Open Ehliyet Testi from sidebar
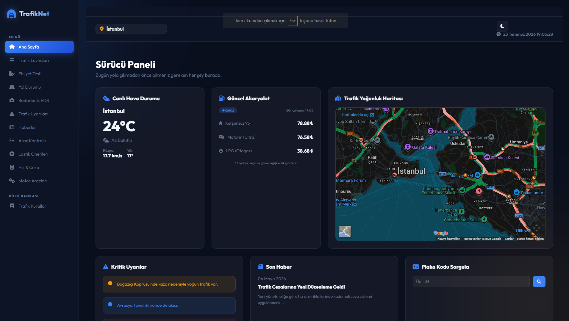The image size is (569, 321). (39, 74)
